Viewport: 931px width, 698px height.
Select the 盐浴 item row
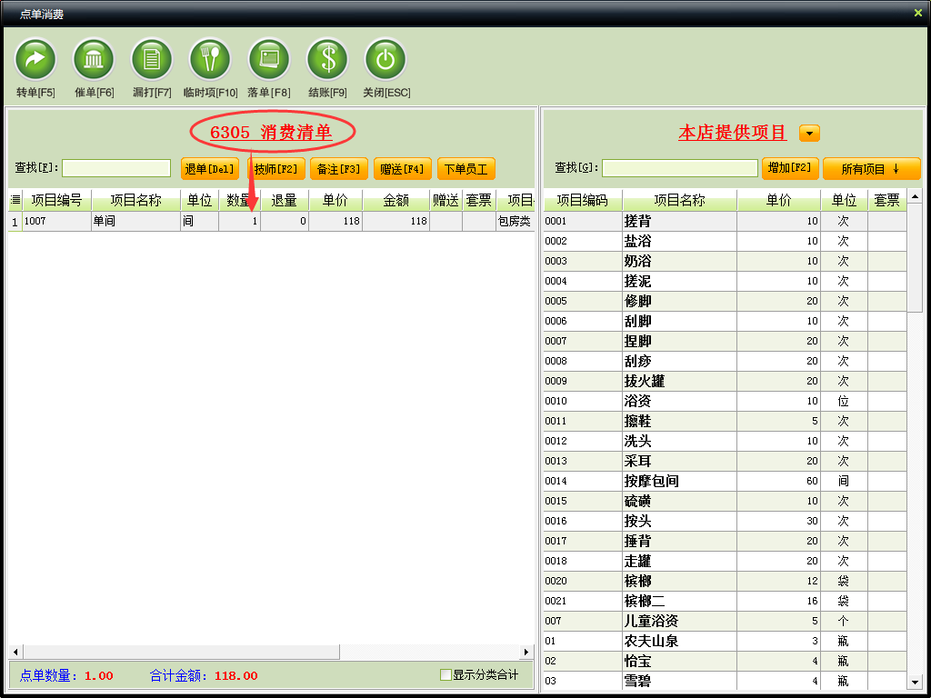point(725,241)
